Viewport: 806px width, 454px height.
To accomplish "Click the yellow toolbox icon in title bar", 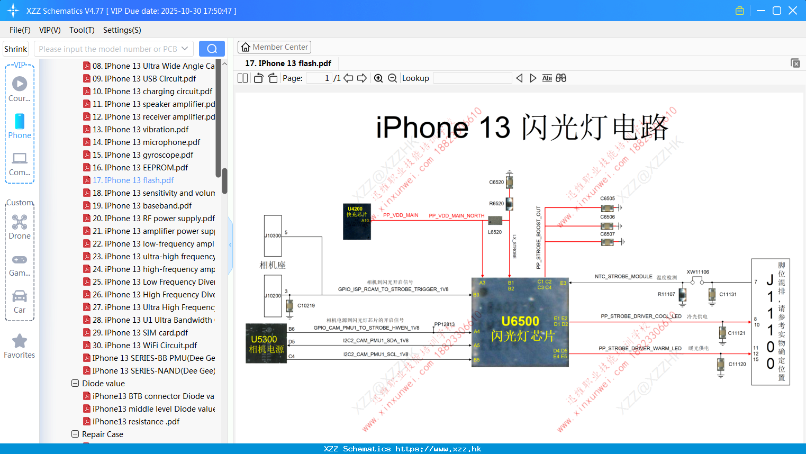I will pyautogui.click(x=740, y=11).
